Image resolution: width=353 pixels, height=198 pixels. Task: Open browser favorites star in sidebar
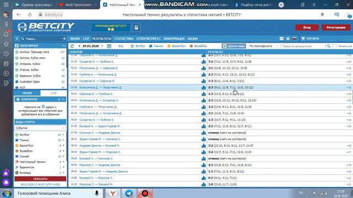click(x=6, y=44)
